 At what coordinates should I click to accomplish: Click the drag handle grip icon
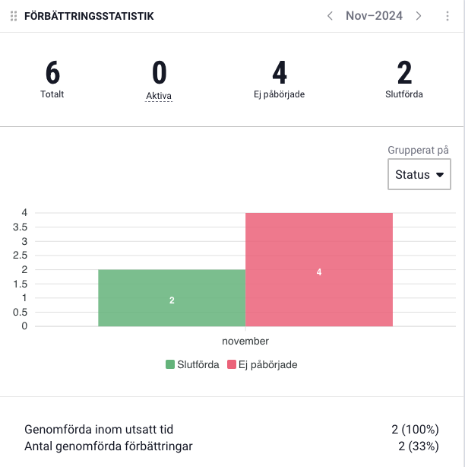click(14, 16)
